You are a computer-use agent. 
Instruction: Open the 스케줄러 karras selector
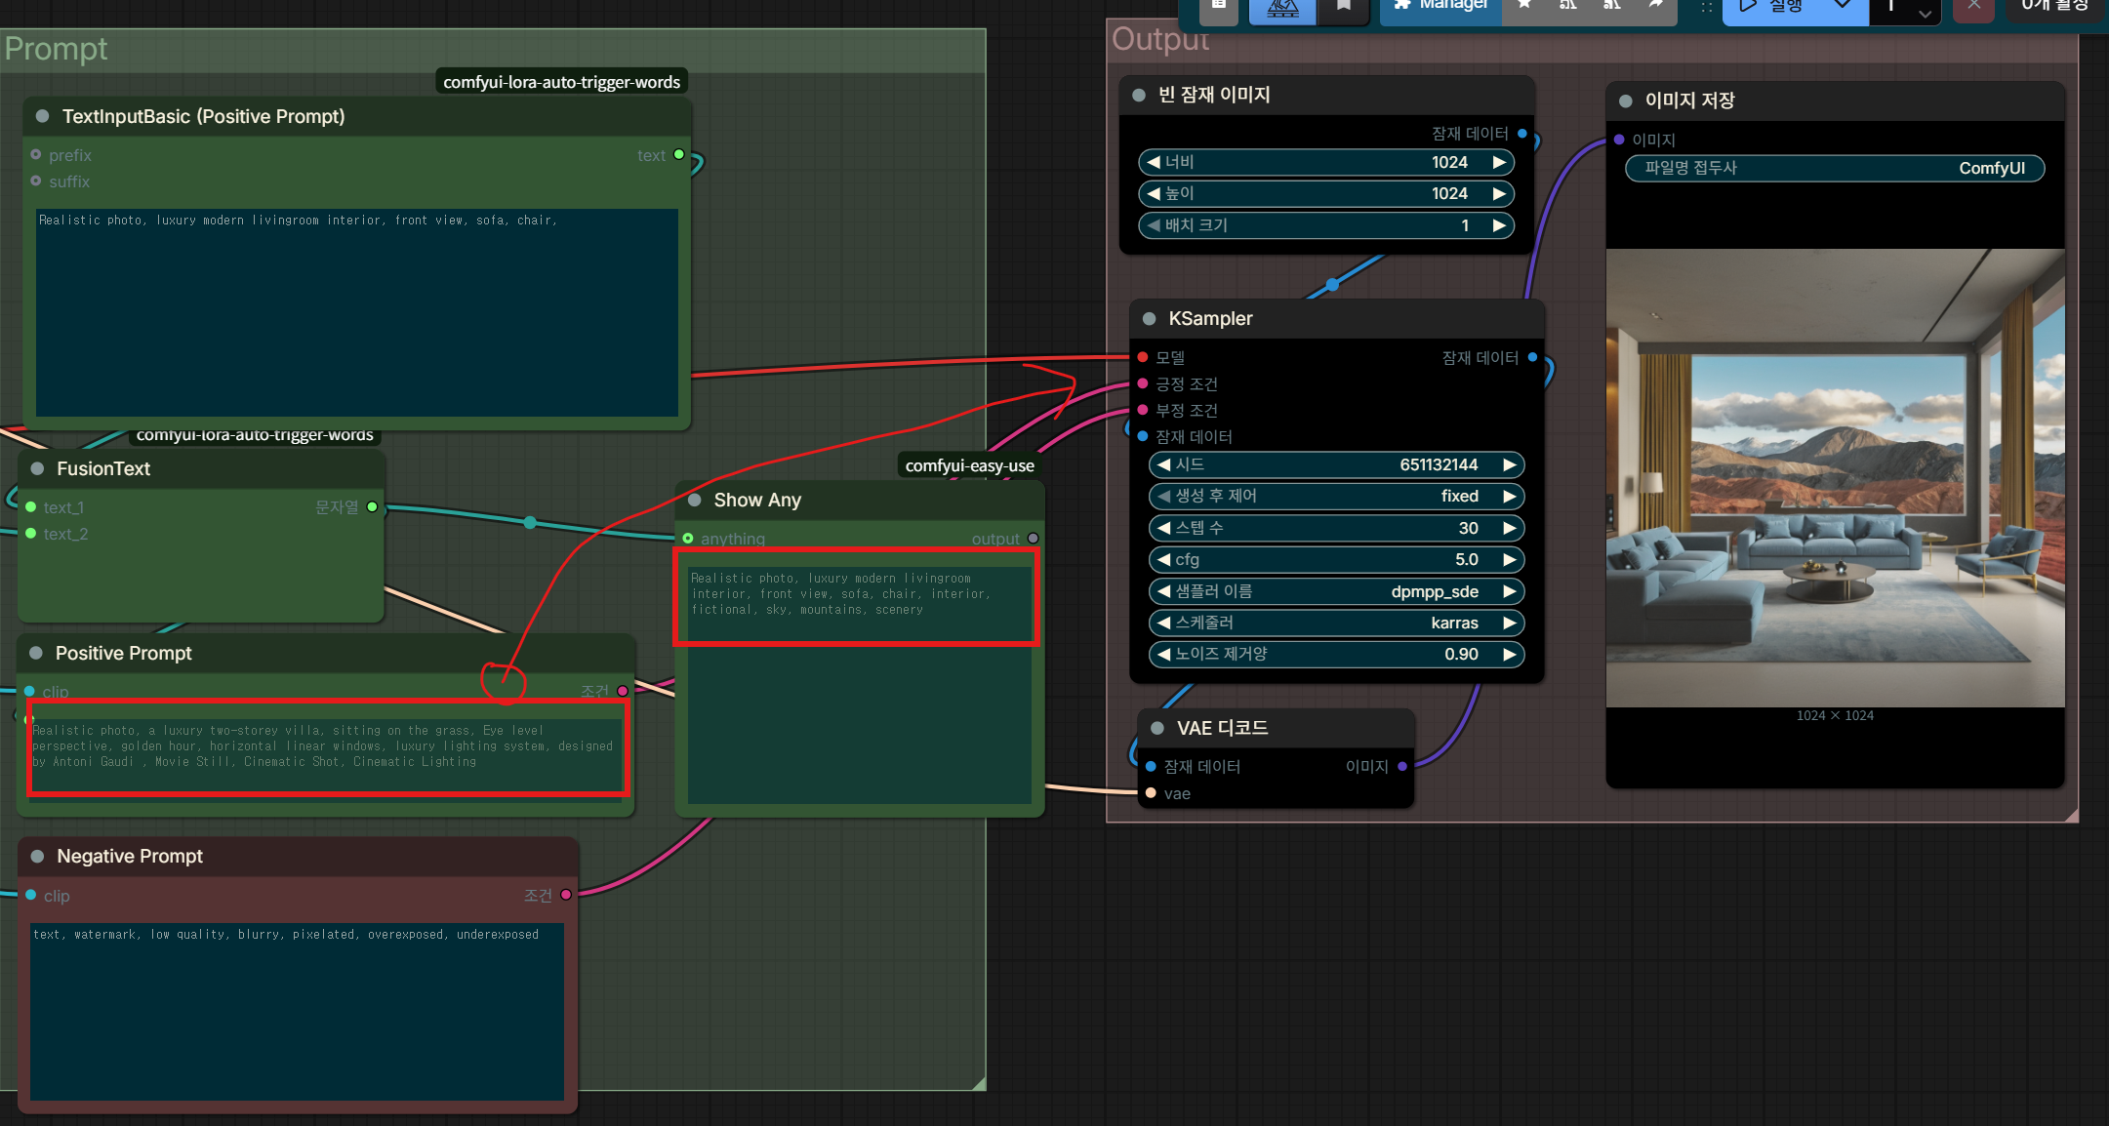[x=1336, y=623]
